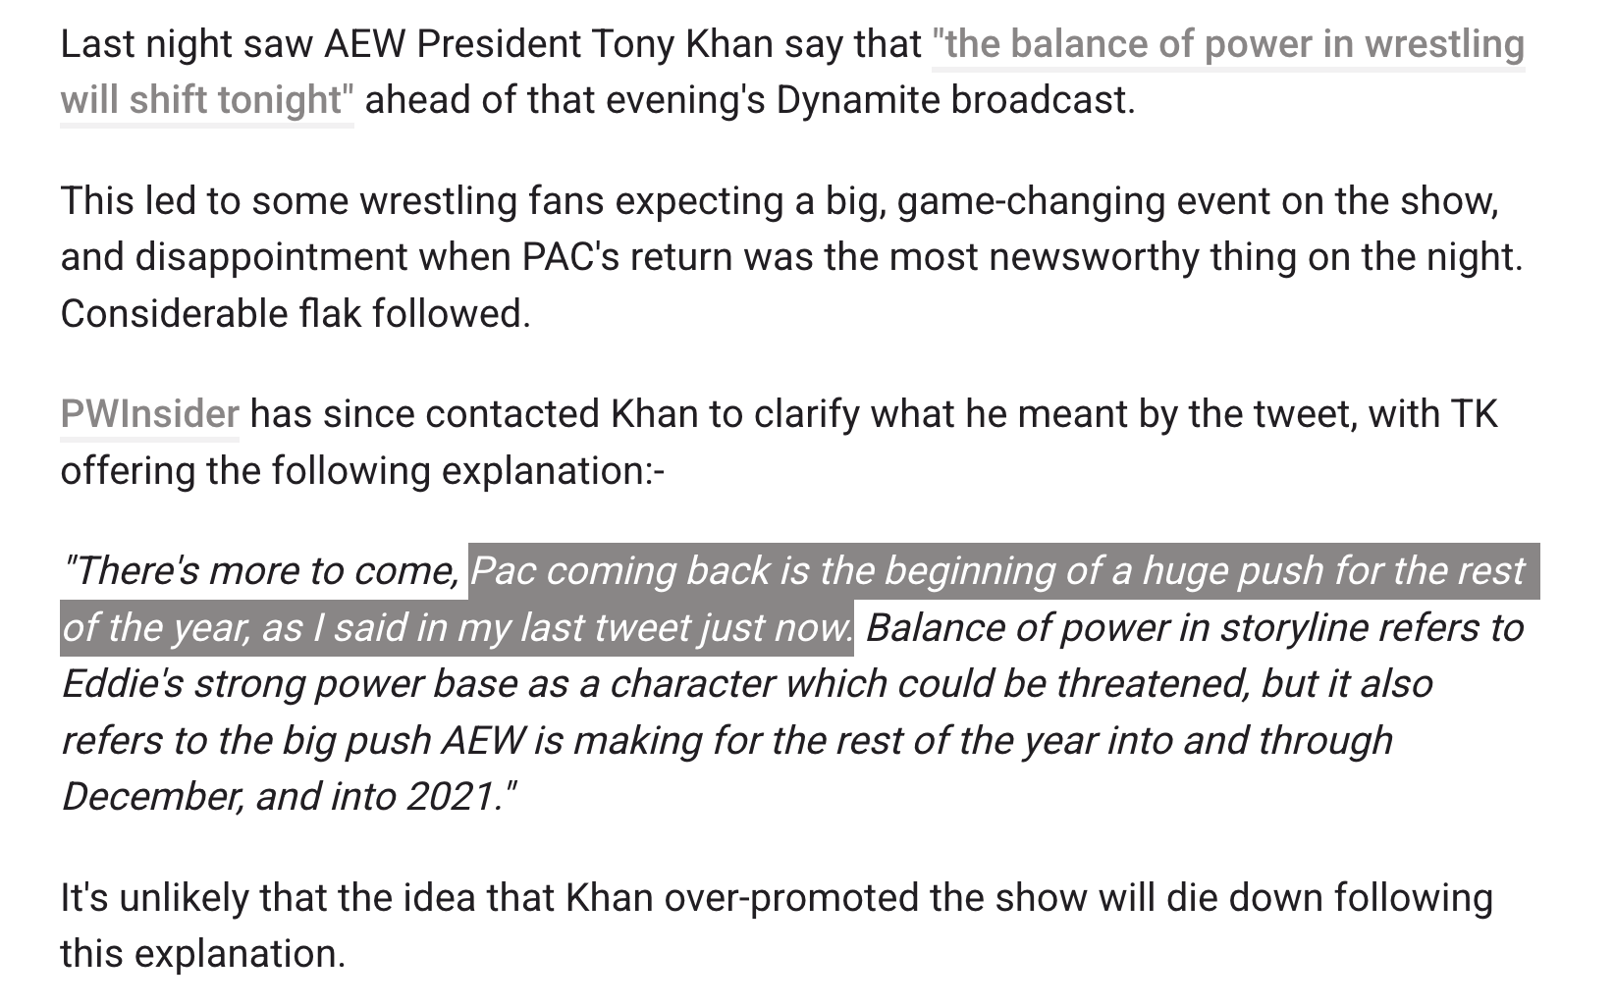
Task: Click "There's more to come," quote opening
Action: (262, 571)
